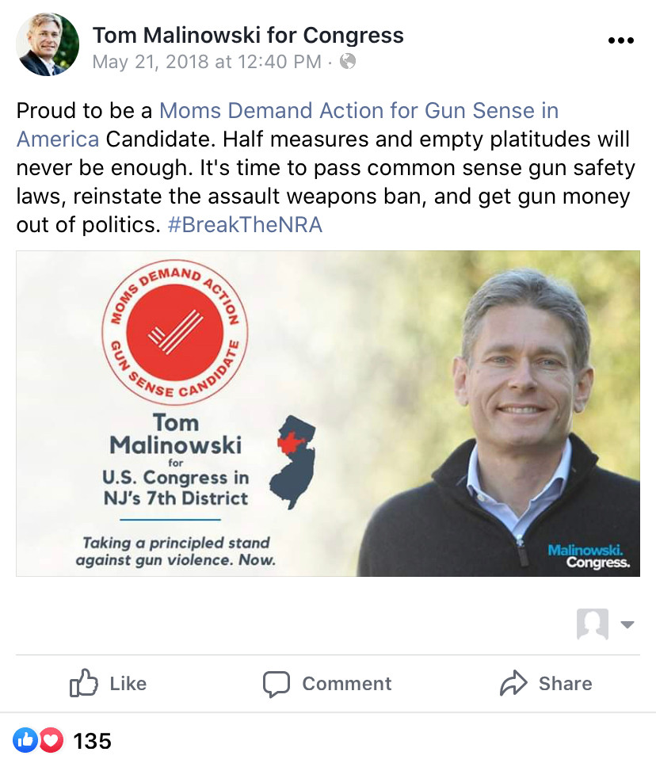The height and width of the screenshot is (767, 656).
Task: Click the thumbs-up Like icon
Action: 84,682
